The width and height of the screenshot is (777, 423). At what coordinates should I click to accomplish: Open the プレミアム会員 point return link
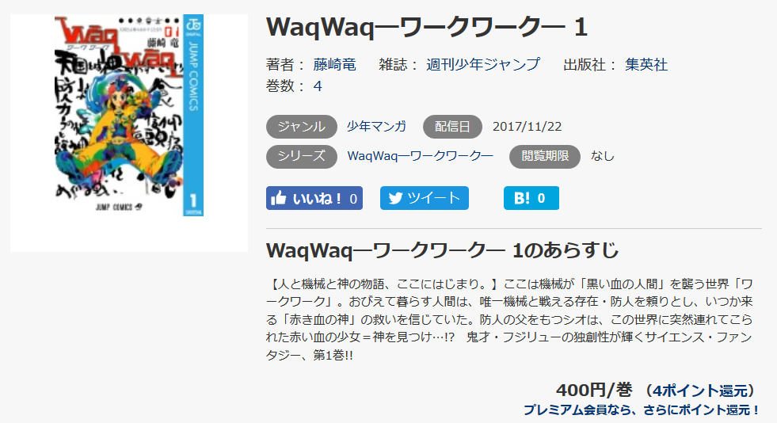642,410
